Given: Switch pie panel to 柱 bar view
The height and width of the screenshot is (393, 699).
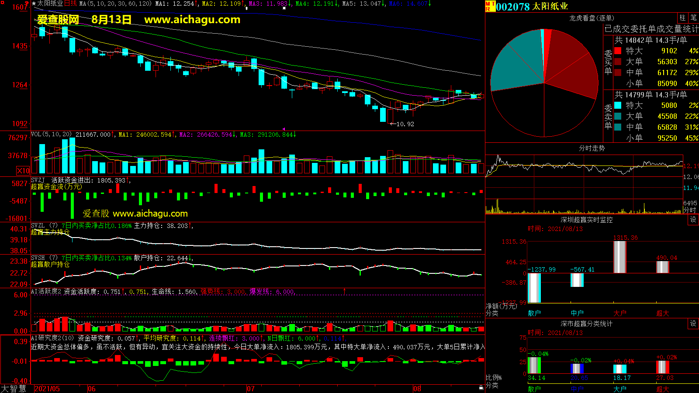Looking at the screenshot, I should (x=682, y=18).
